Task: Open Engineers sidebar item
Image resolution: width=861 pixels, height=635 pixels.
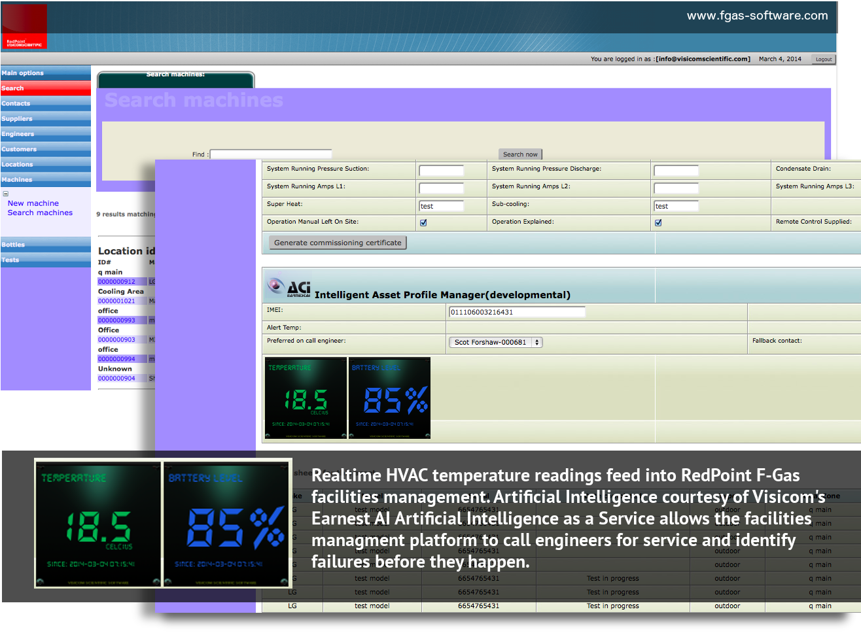Action: pos(46,134)
